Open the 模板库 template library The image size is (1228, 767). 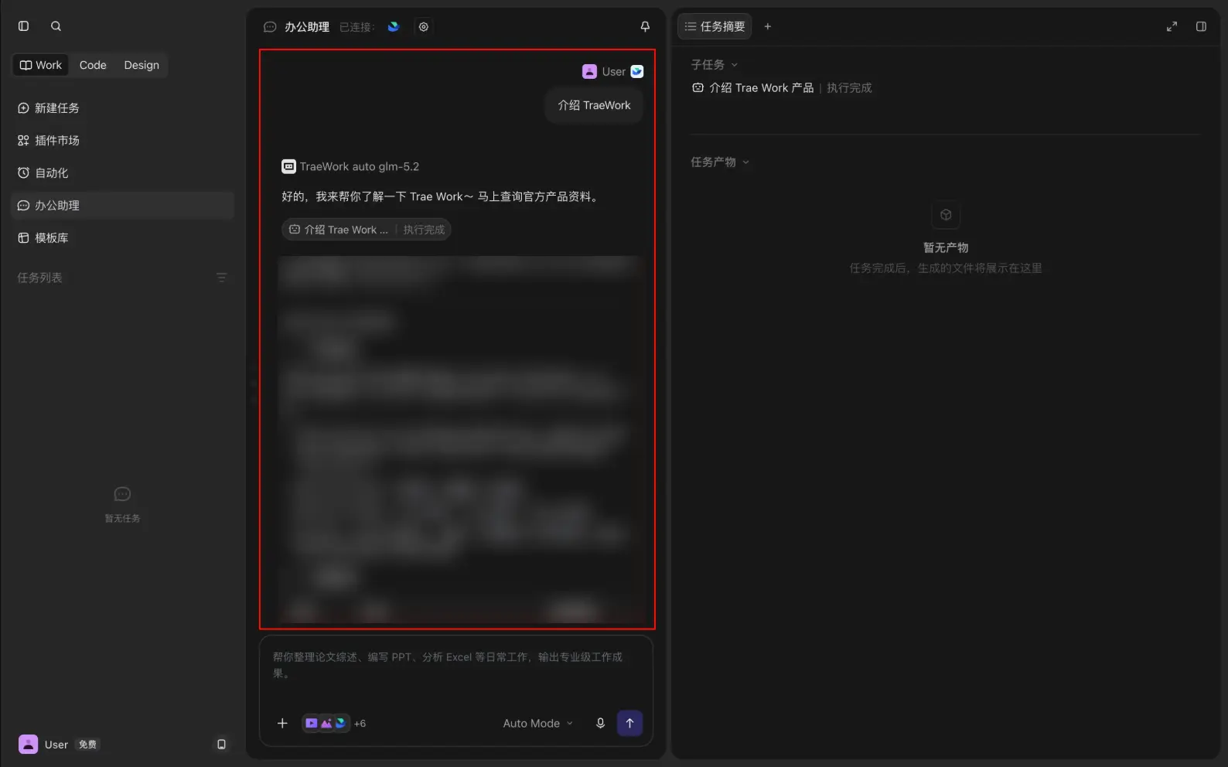pyautogui.click(x=122, y=238)
